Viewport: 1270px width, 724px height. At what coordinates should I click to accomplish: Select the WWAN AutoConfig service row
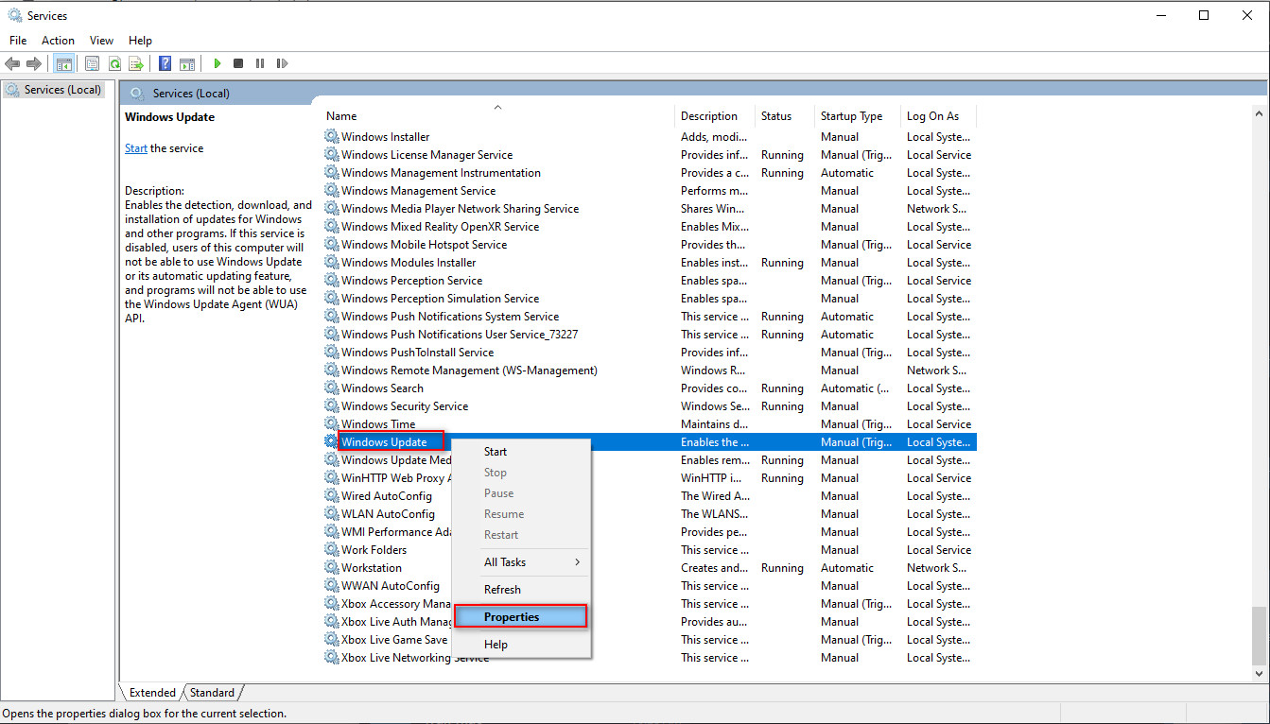pyautogui.click(x=649, y=586)
